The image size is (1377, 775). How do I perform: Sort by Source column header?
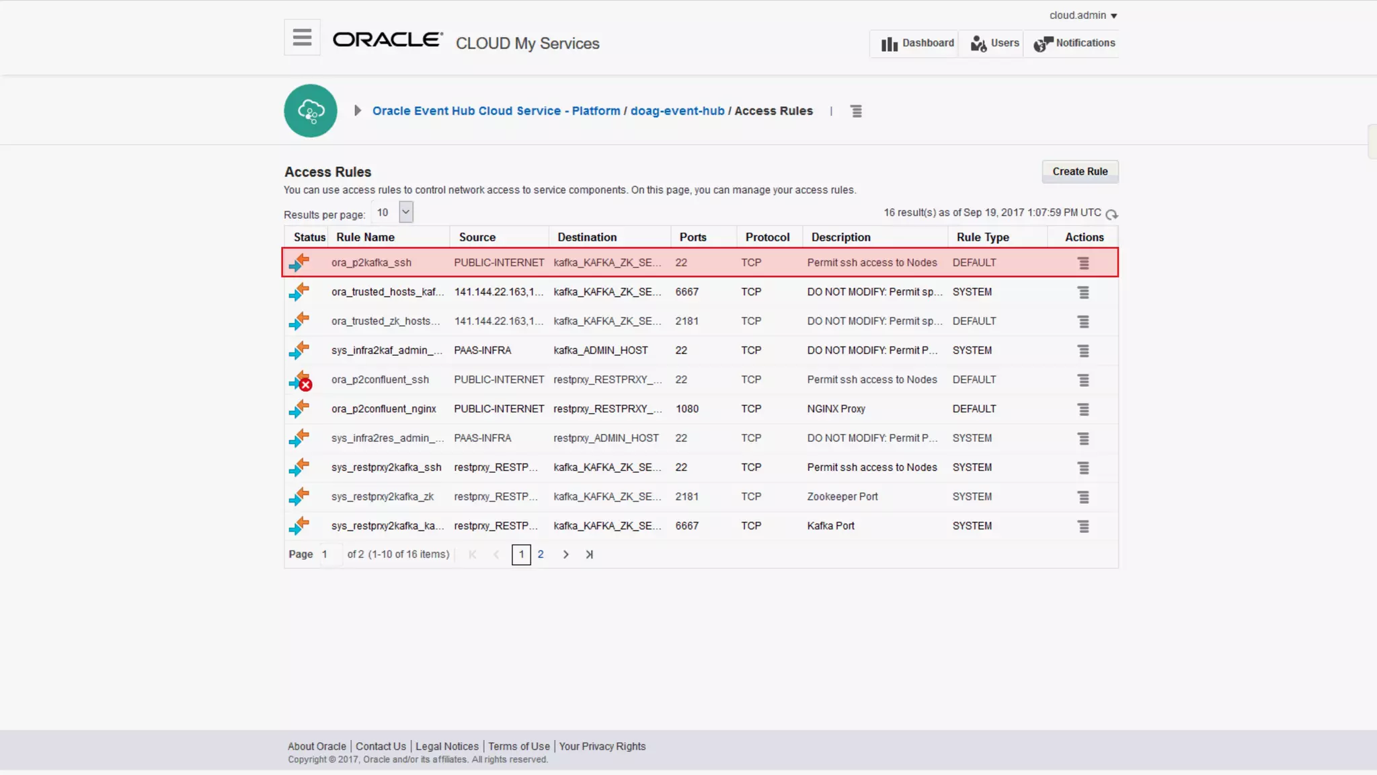[477, 237]
